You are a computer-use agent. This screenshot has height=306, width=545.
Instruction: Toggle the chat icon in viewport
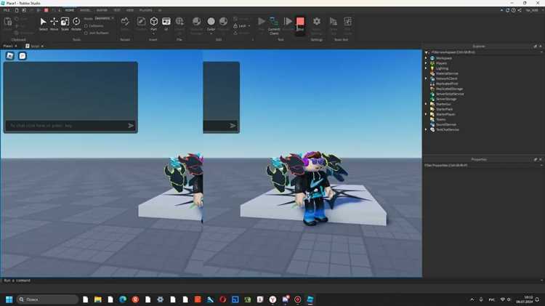(23, 56)
